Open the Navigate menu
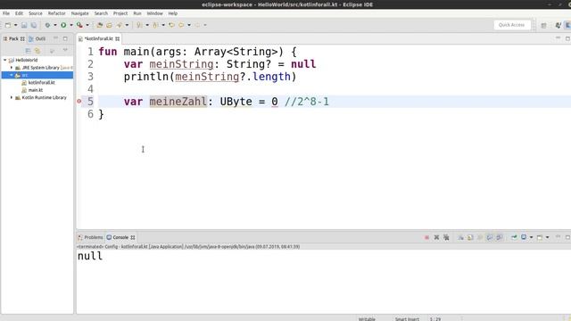This screenshot has width=571, height=321. click(79, 13)
